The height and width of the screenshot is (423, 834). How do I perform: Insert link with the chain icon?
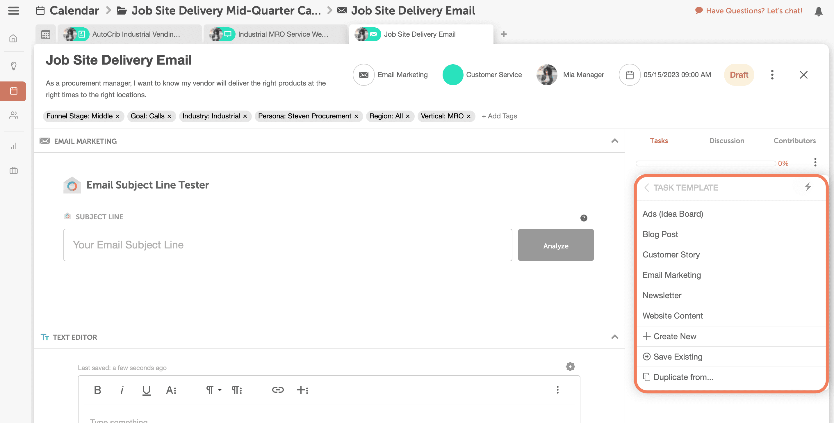pos(277,390)
